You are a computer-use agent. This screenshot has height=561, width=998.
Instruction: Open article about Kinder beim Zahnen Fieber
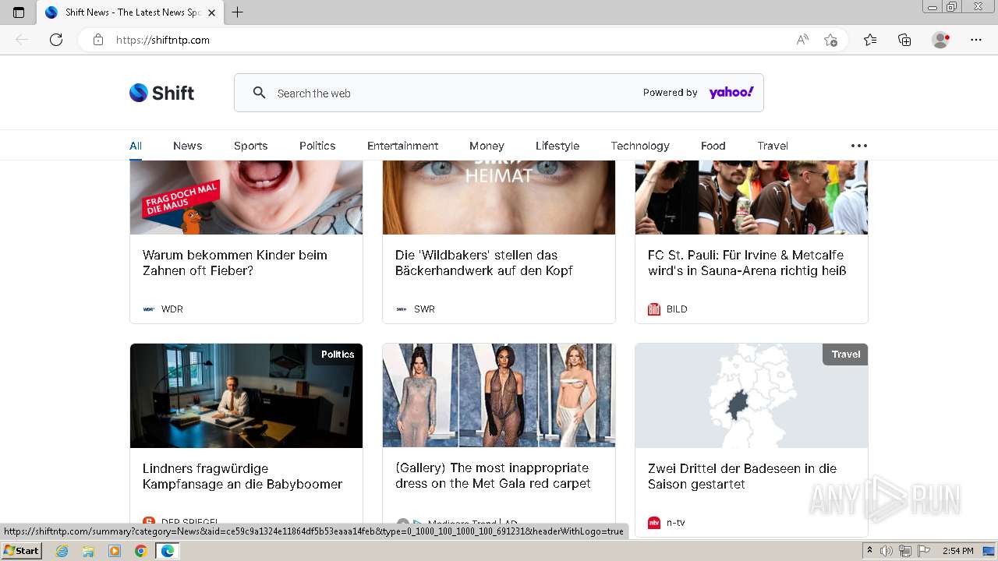tap(235, 263)
